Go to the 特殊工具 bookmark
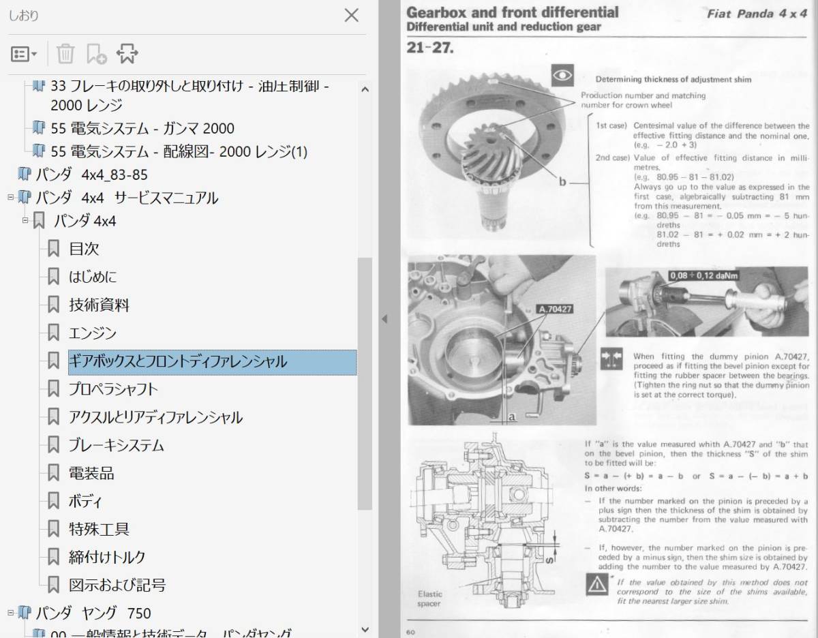The image size is (818, 638). 99,529
